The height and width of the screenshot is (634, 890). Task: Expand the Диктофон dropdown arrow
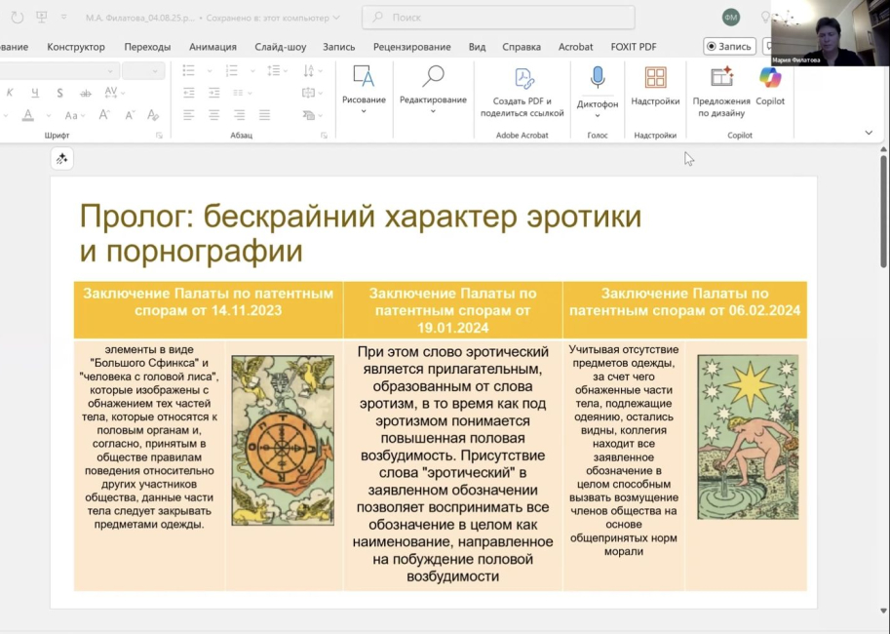click(x=598, y=116)
